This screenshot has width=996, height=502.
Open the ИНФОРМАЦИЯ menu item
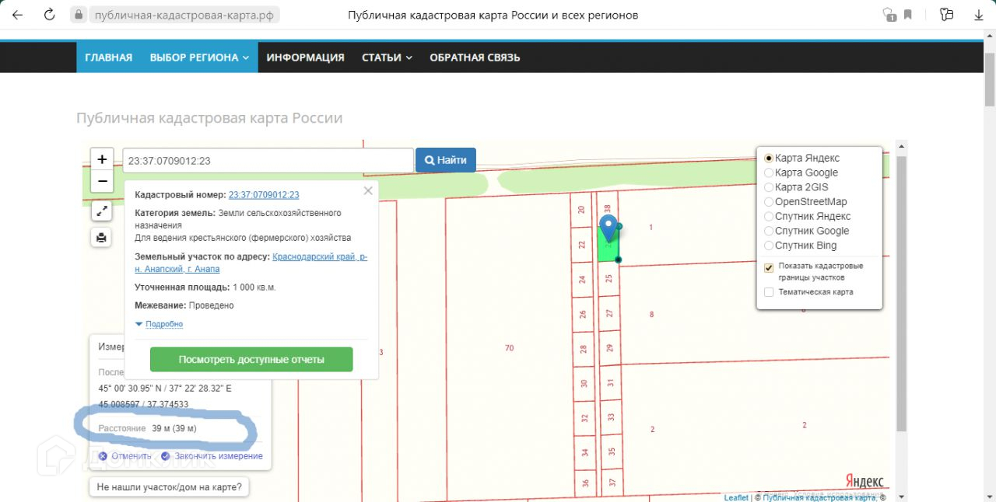(305, 58)
